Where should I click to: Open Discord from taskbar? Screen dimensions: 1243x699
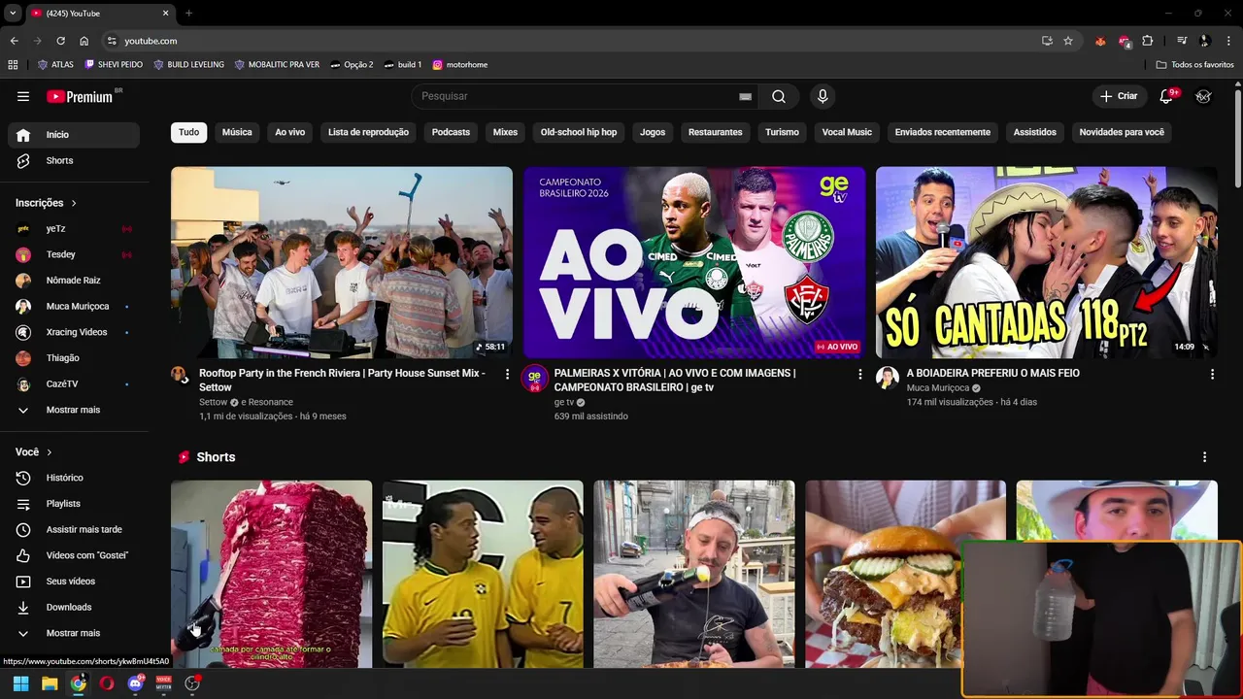coord(135,683)
